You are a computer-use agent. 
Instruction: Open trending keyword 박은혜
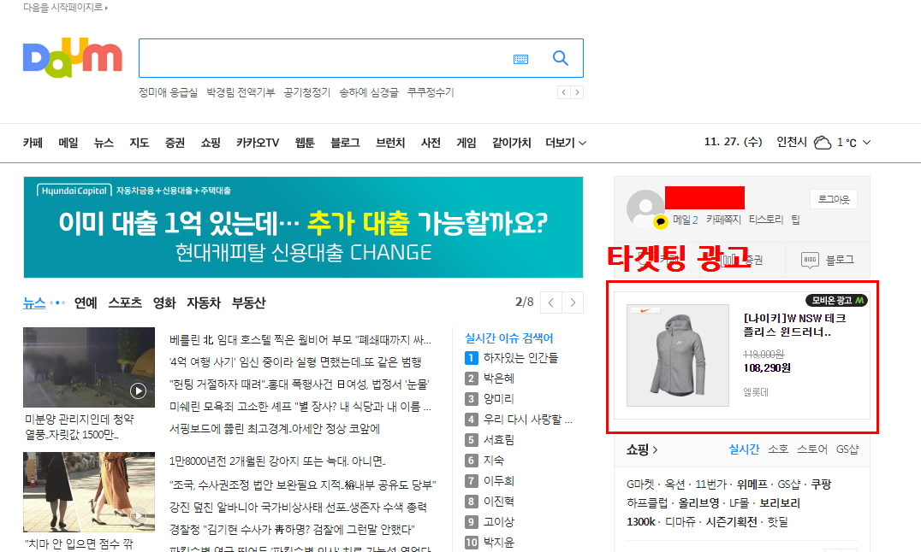point(499,379)
